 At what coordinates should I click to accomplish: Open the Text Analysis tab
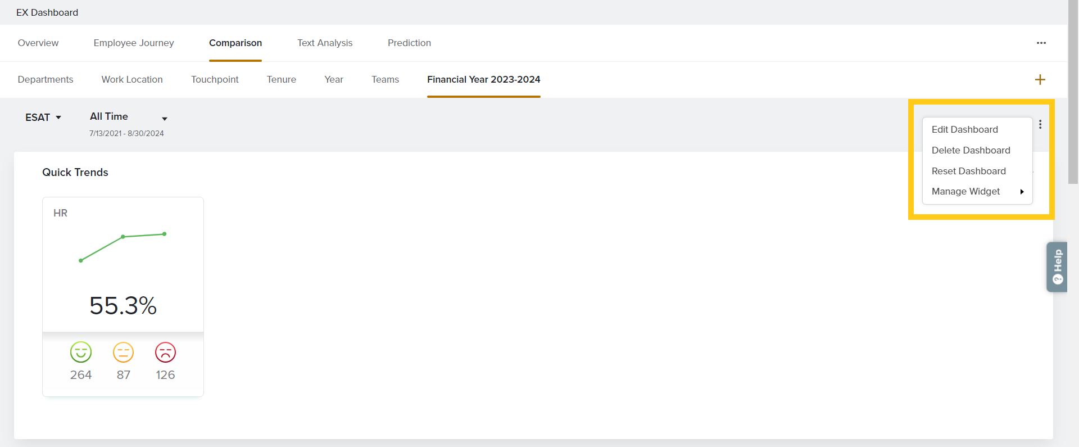325,43
